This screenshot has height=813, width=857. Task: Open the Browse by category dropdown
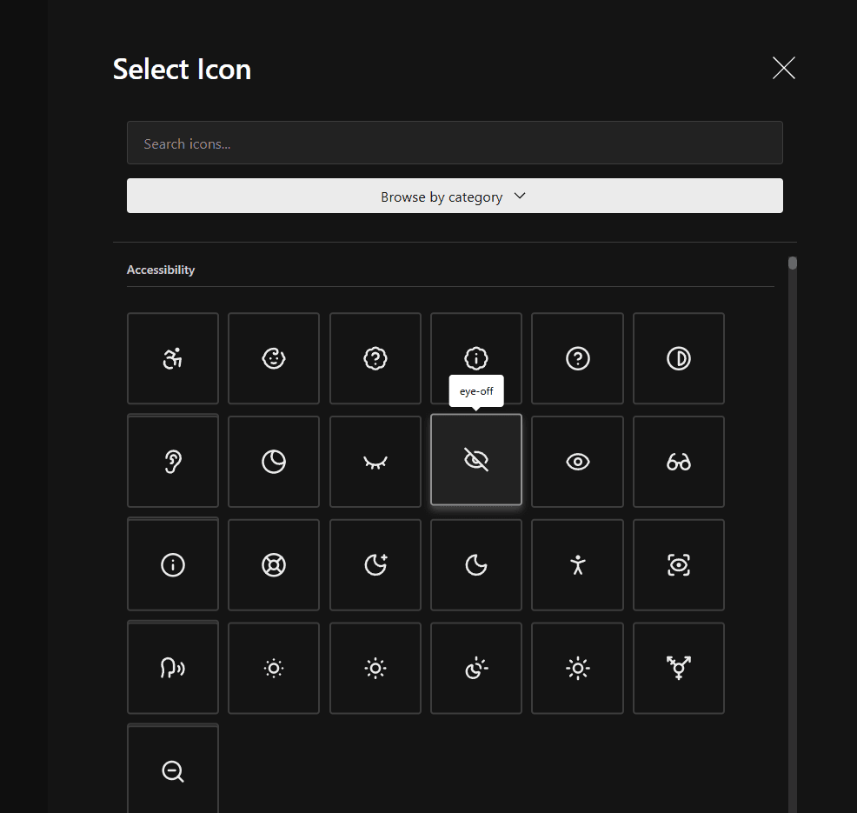pyautogui.click(x=455, y=196)
